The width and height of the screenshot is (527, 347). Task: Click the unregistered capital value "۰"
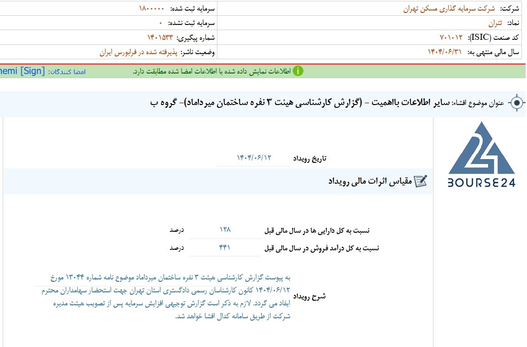tap(161, 23)
